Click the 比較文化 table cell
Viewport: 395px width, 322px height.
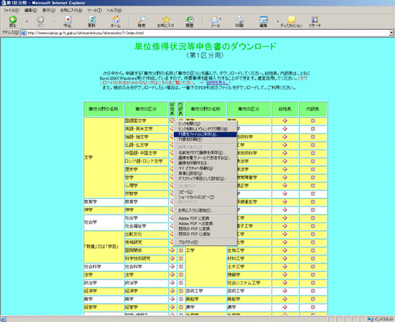click(146, 234)
